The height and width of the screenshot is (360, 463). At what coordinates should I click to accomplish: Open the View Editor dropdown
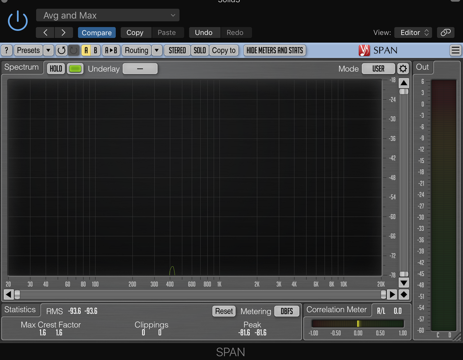(x=413, y=32)
